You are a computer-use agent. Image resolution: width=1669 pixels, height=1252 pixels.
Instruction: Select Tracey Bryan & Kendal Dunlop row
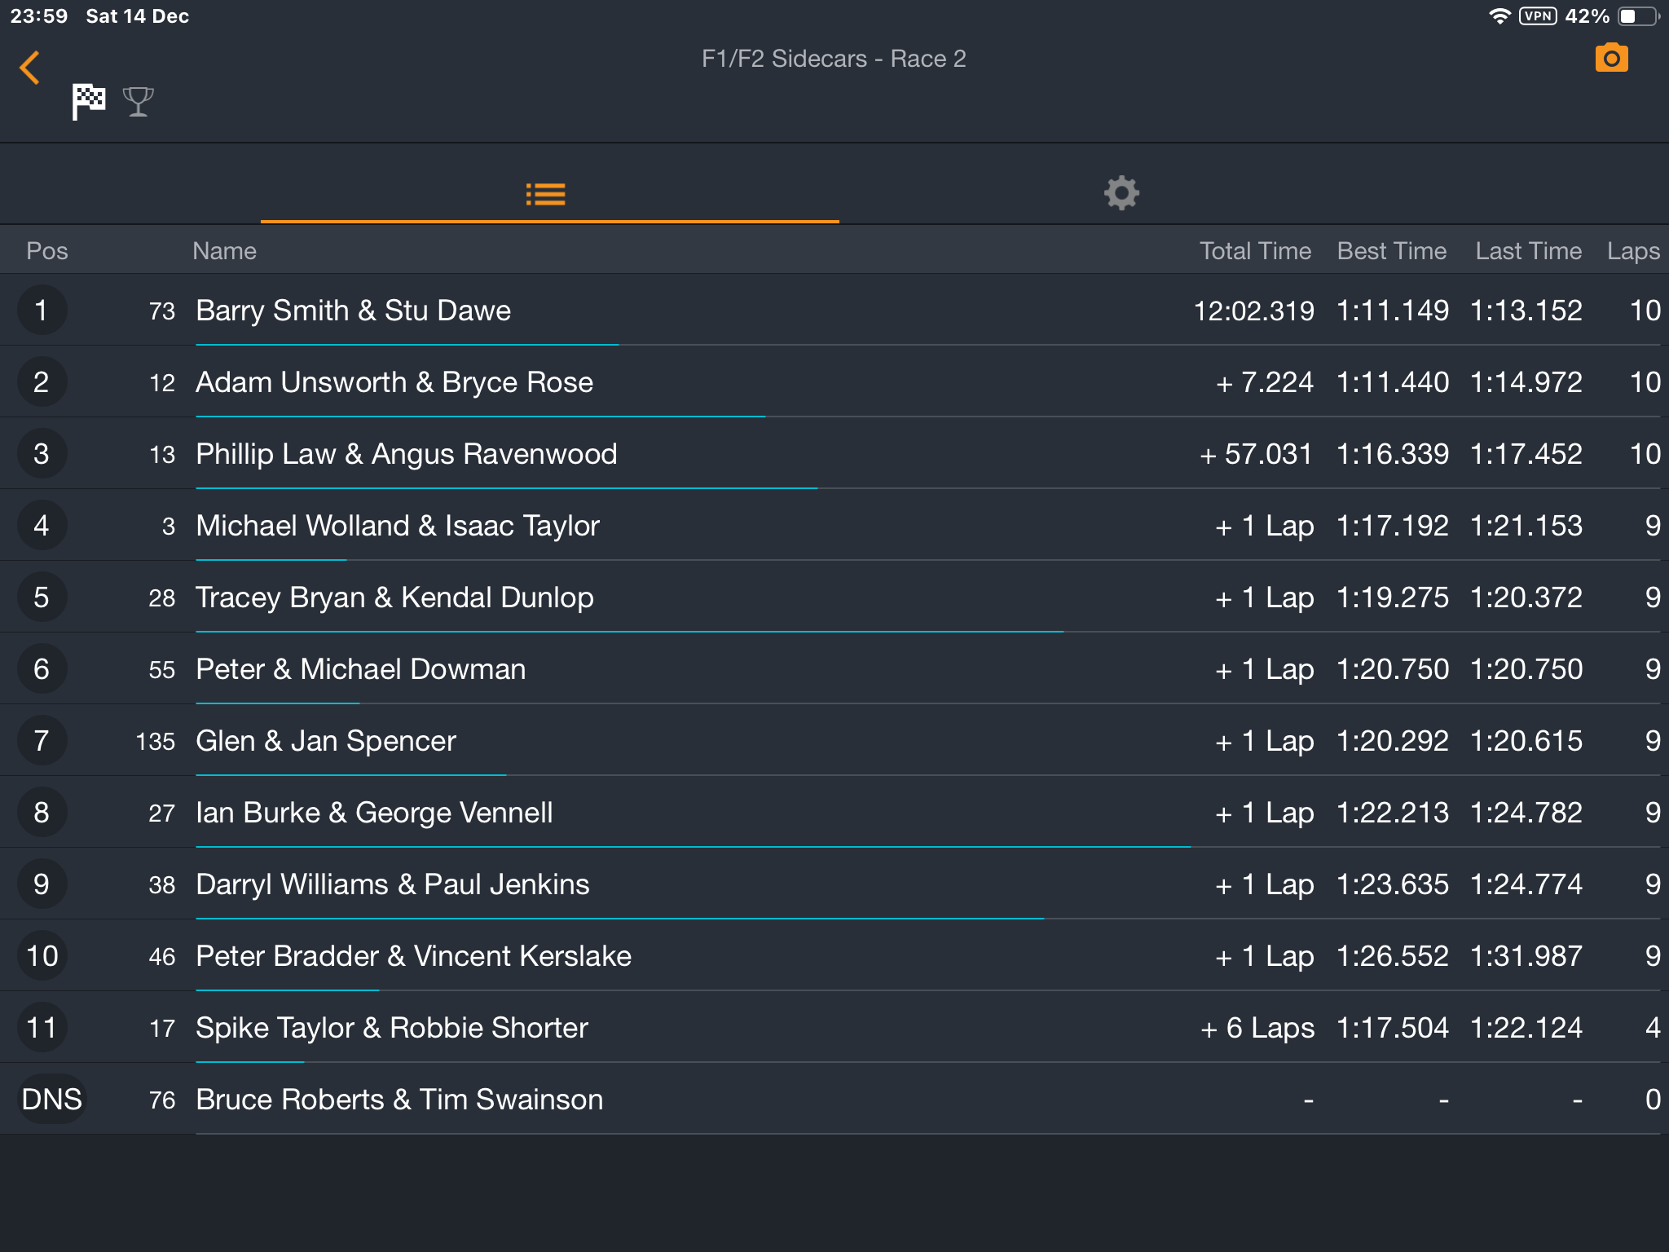pos(834,597)
